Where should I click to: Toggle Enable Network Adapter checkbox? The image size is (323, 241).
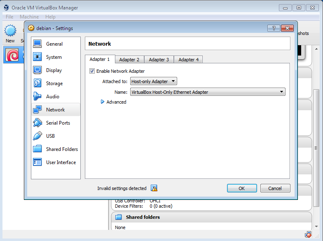92,71
